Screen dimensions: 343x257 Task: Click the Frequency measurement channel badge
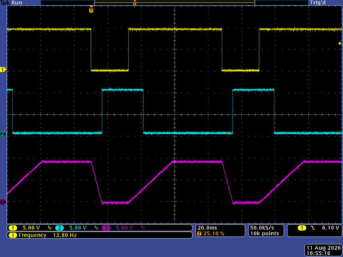pyautogui.click(x=13, y=235)
